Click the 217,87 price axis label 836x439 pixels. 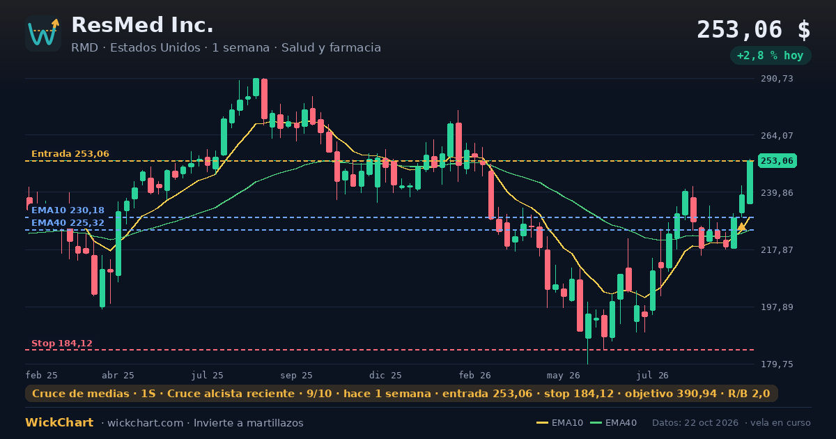click(777, 250)
